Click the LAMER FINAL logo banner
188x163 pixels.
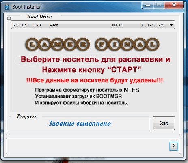(x=92, y=44)
